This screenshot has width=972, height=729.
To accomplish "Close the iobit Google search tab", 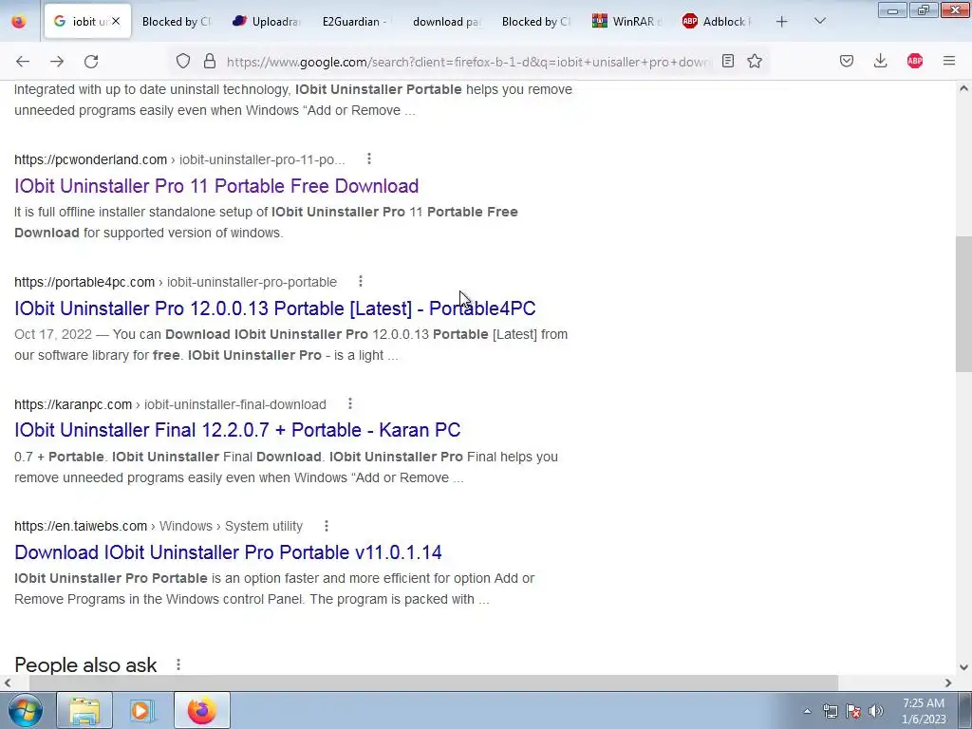I will pyautogui.click(x=116, y=21).
